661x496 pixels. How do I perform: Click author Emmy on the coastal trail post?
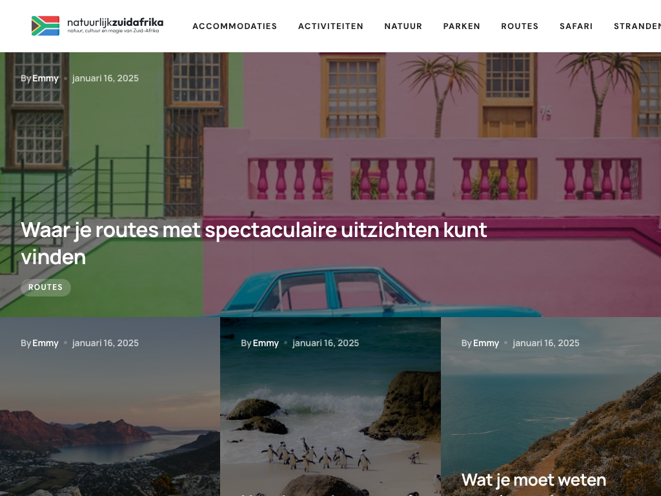(486, 343)
